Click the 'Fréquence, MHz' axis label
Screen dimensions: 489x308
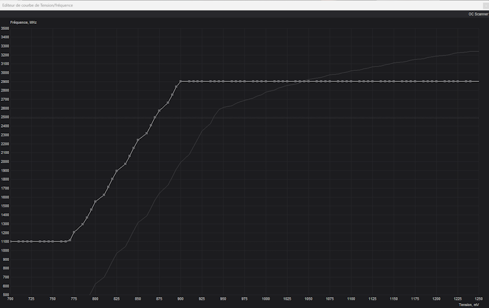23,23
